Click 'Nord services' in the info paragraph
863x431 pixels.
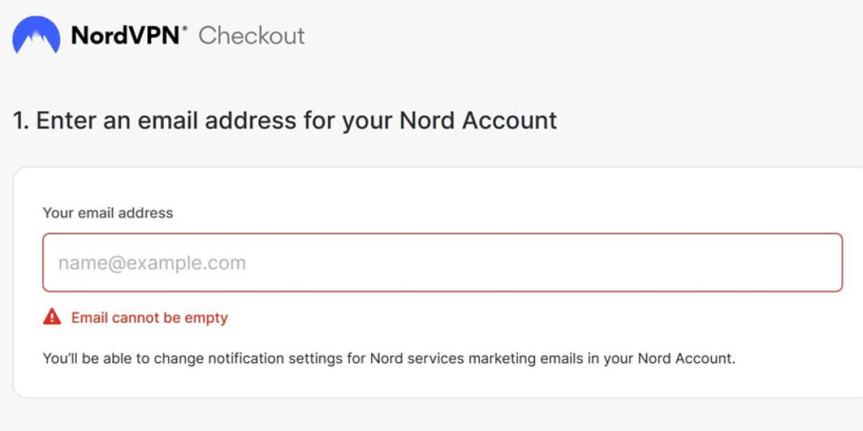417,358
